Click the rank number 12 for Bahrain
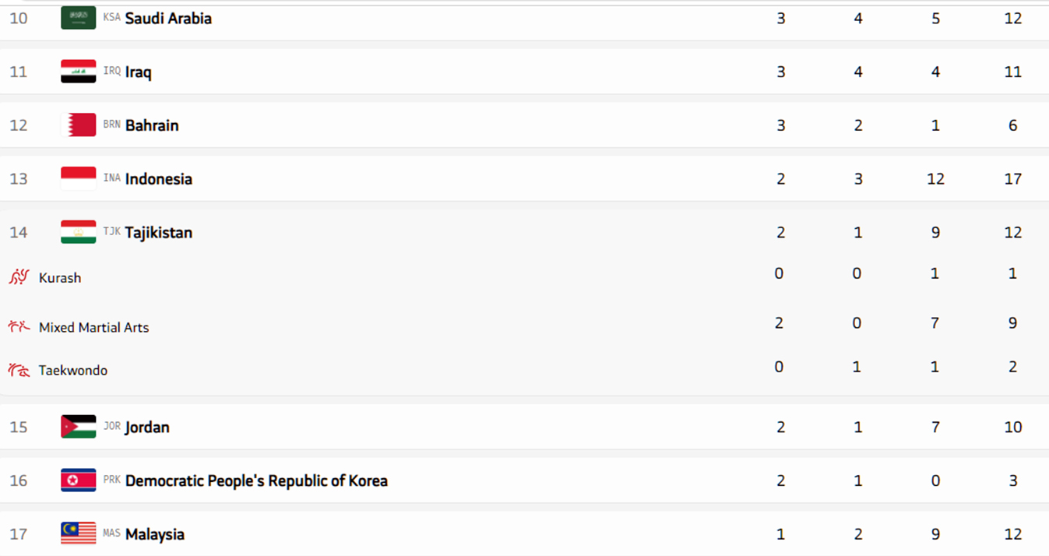 pyautogui.click(x=19, y=125)
